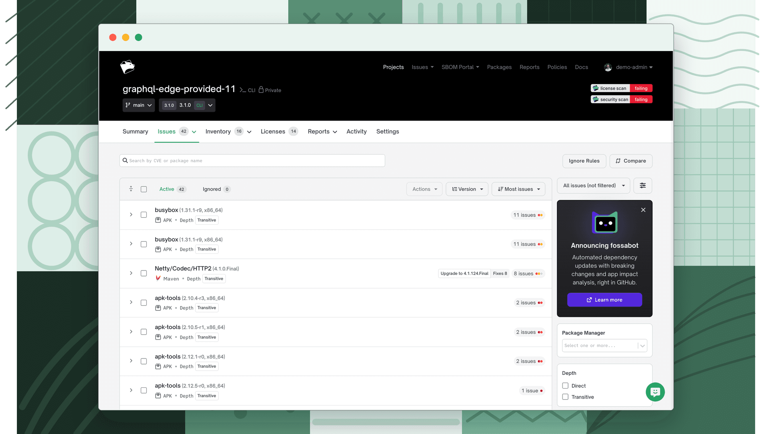Click Upgrade to 4.1.124.Final
This screenshot has width=772, height=434.
464,274
